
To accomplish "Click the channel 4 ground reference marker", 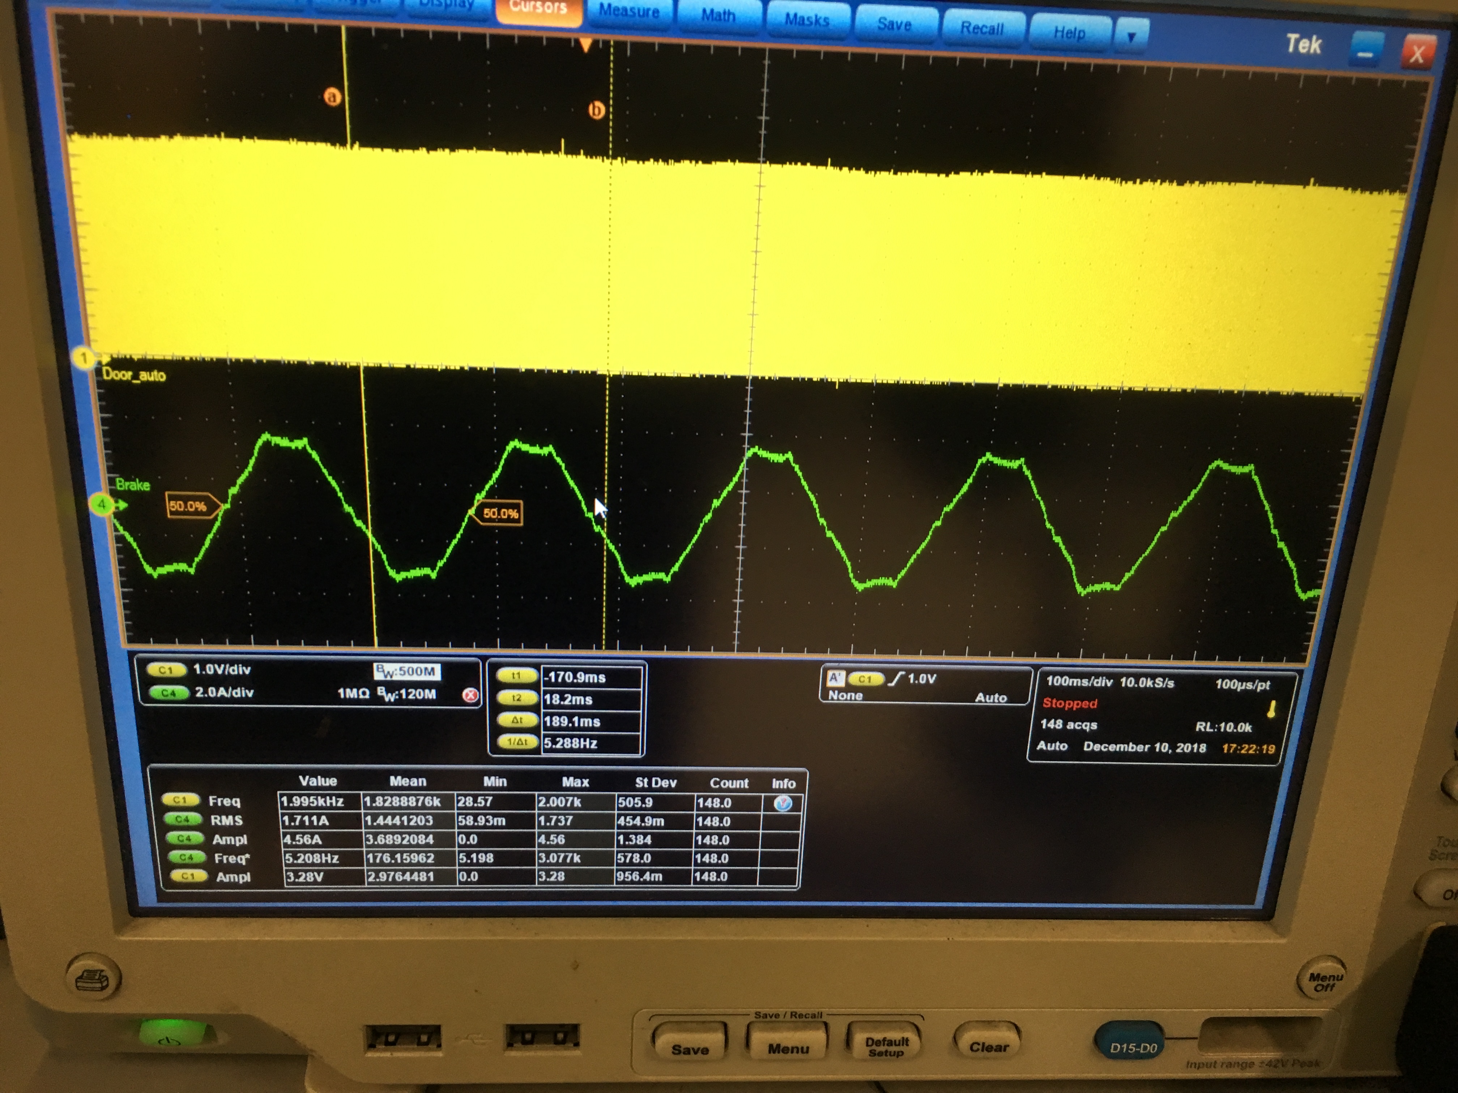I will pos(102,505).
